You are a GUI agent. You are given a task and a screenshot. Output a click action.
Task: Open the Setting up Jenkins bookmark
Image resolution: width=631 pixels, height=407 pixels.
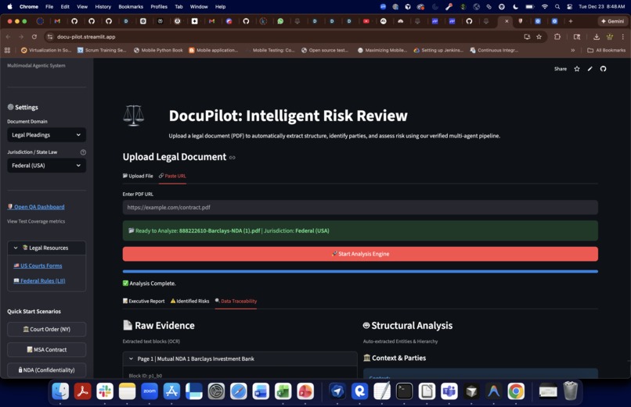point(438,50)
